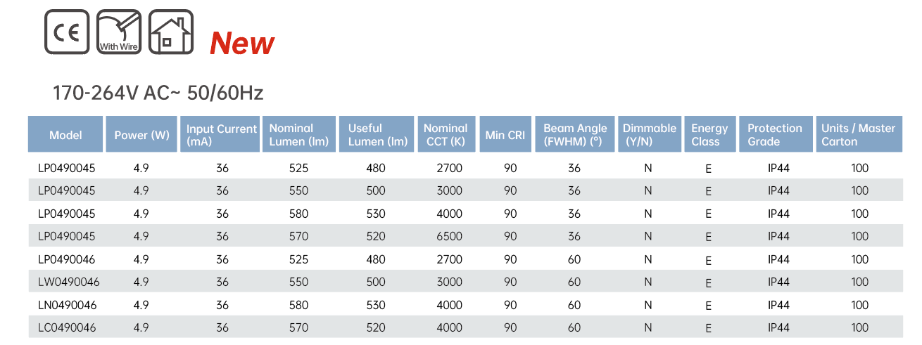Click the red New label

pyautogui.click(x=242, y=44)
